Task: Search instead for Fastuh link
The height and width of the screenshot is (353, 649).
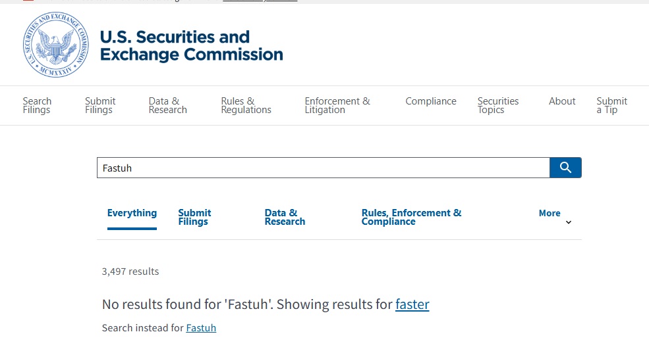Action: pos(201,328)
